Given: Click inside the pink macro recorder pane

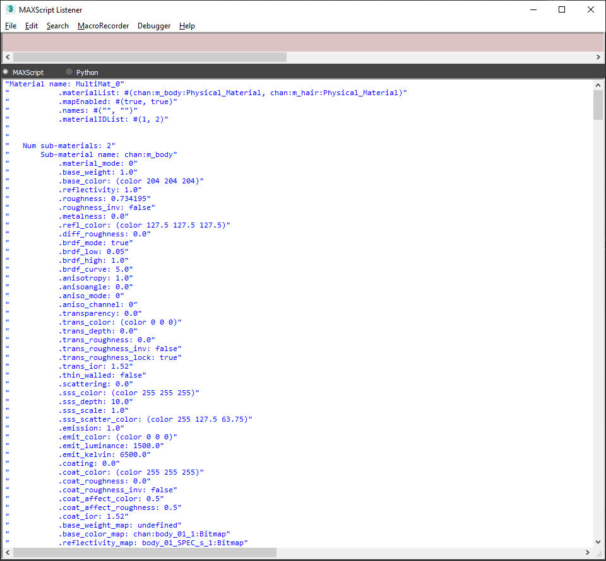Looking at the screenshot, I should click(303, 42).
